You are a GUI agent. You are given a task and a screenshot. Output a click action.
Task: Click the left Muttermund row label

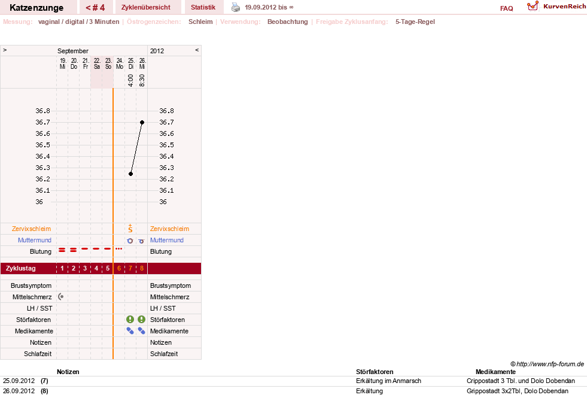tap(35, 240)
